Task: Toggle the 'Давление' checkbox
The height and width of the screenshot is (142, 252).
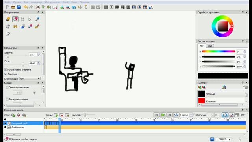Action: (6, 74)
